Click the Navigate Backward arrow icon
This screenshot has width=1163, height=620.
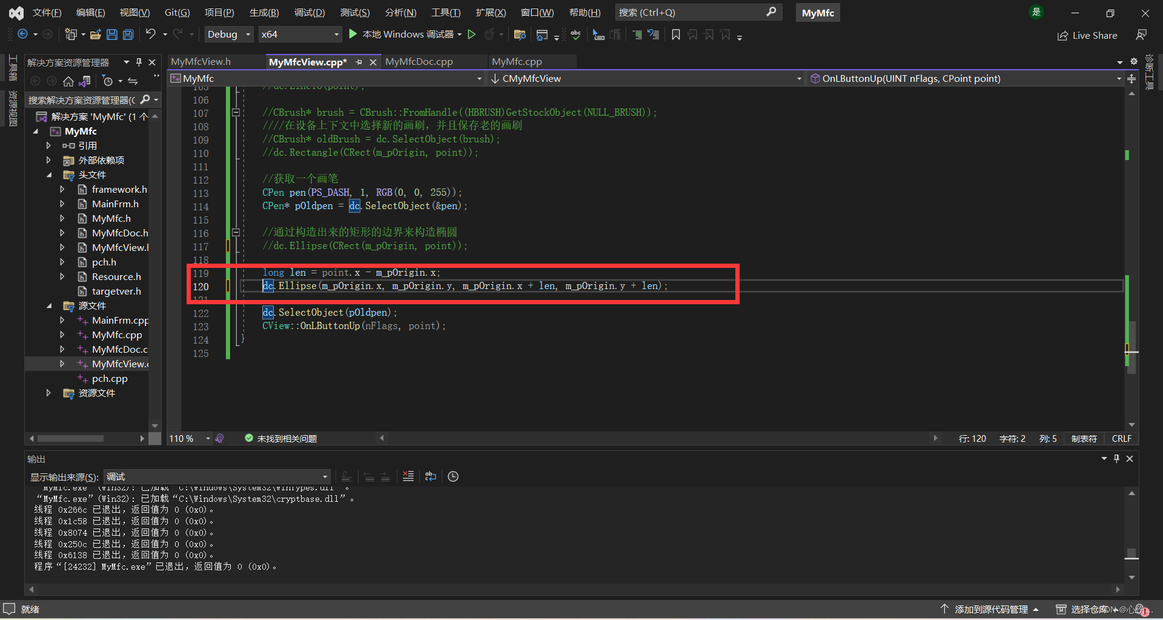click(23, 35)
